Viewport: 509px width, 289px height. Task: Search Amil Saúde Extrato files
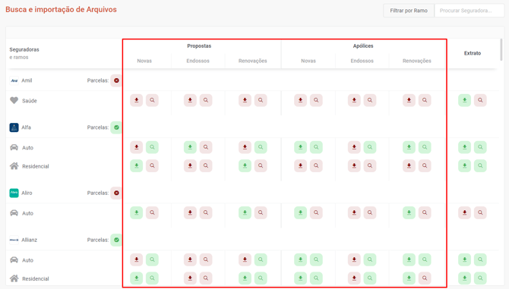tap(480, 100)
